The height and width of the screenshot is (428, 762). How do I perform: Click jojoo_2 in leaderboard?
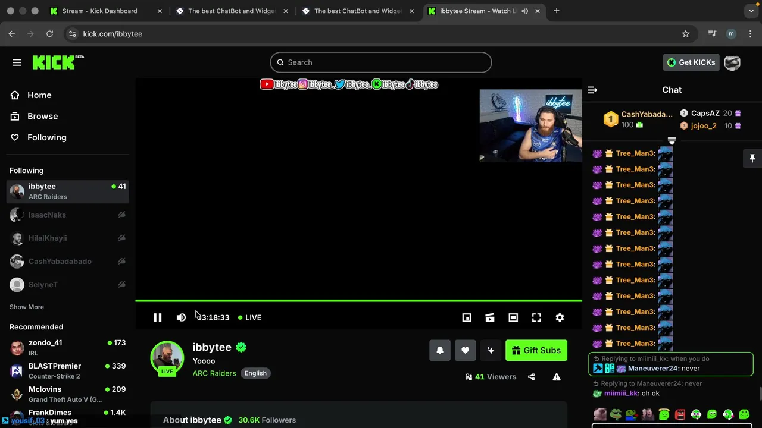[704, 126]
